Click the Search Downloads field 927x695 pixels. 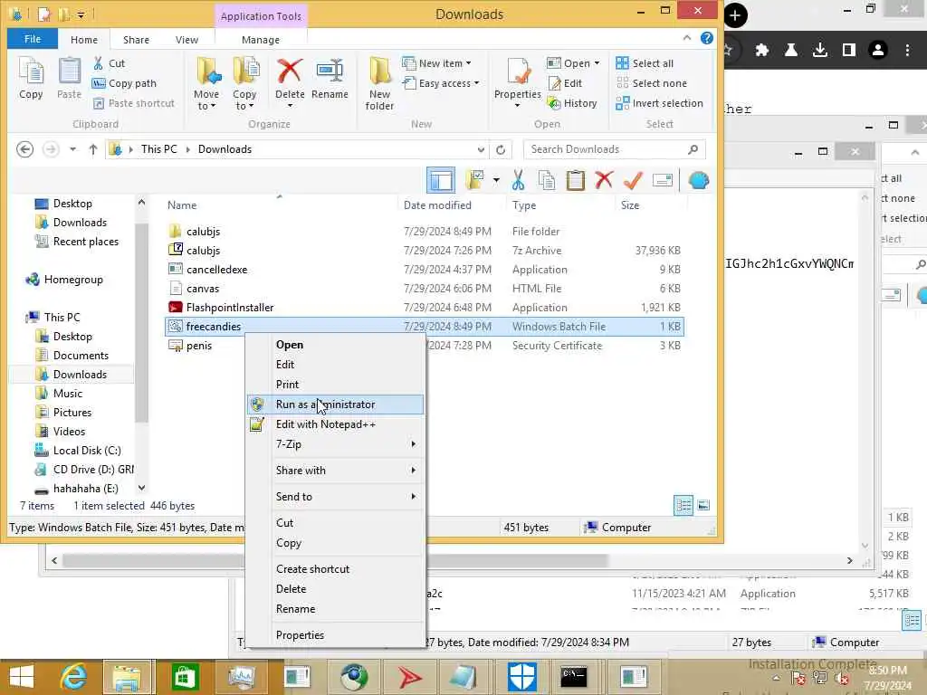[614, 149]
